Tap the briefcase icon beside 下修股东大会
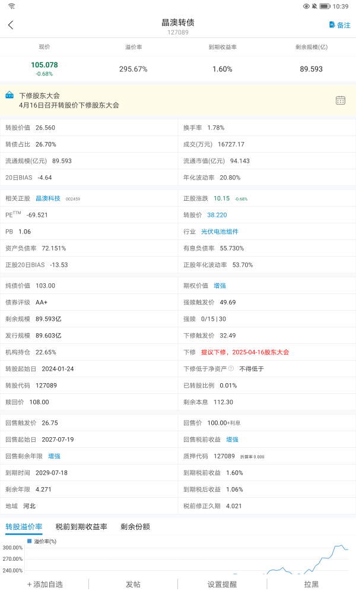 coord(10,96)
